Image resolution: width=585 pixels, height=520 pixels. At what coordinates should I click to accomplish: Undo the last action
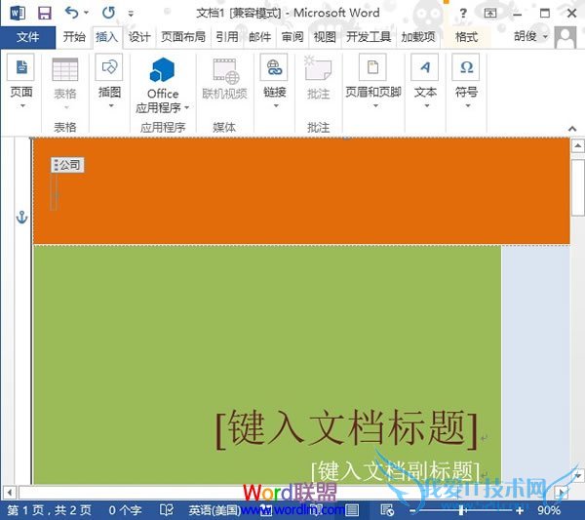pyautogui.click(x=71, y=13)
